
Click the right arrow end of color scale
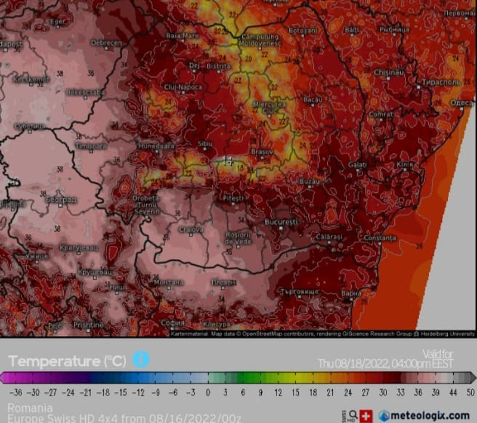click(472, 377)
